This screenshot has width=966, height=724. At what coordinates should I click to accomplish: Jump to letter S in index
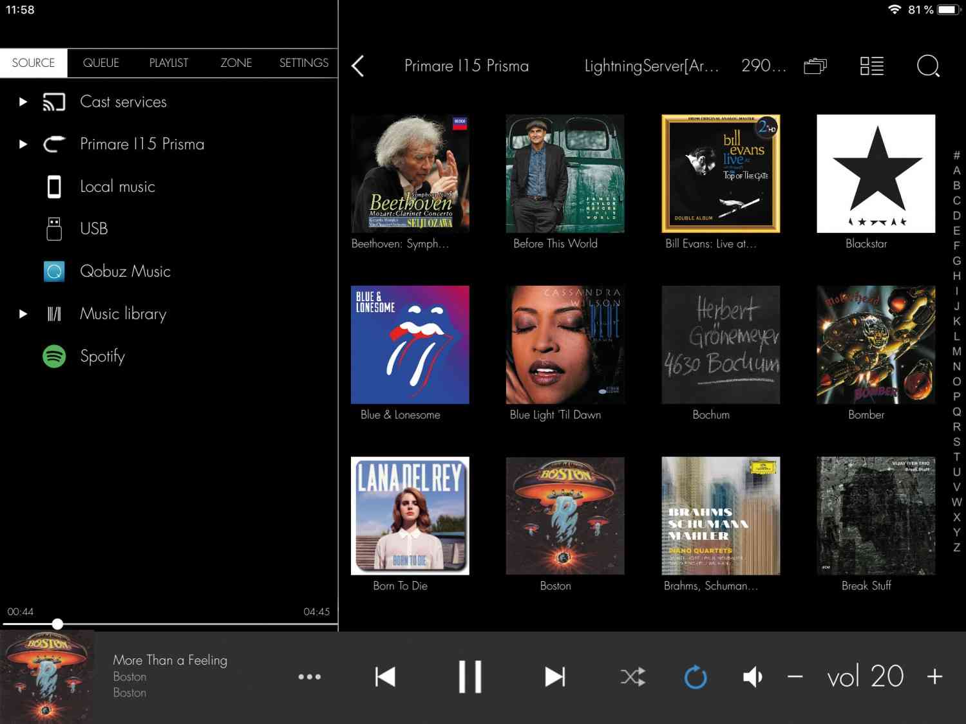point(957,442)
